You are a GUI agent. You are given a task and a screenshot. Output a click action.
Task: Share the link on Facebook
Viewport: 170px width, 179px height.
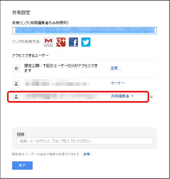pos(73,42)
